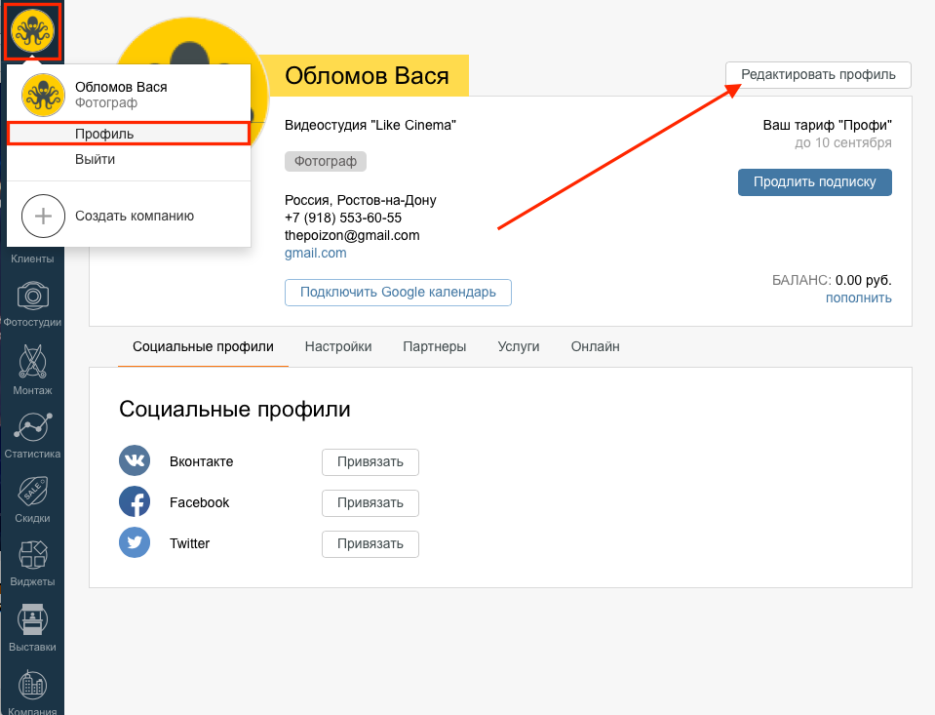Click the dropdown octopus avatar of Обломов Вася

coord(43,96)
